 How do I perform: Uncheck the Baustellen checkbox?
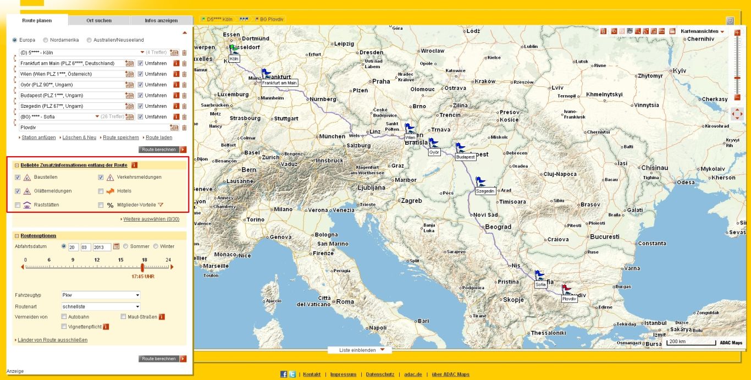18,178
